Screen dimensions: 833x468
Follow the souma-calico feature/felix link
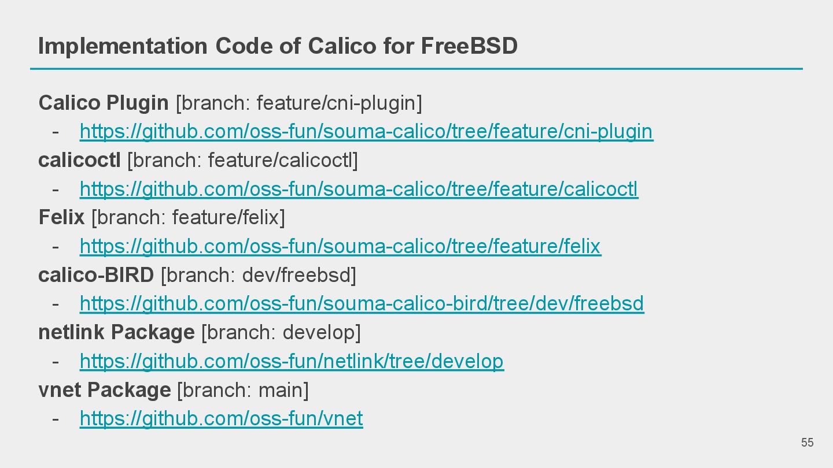(340, 247)
